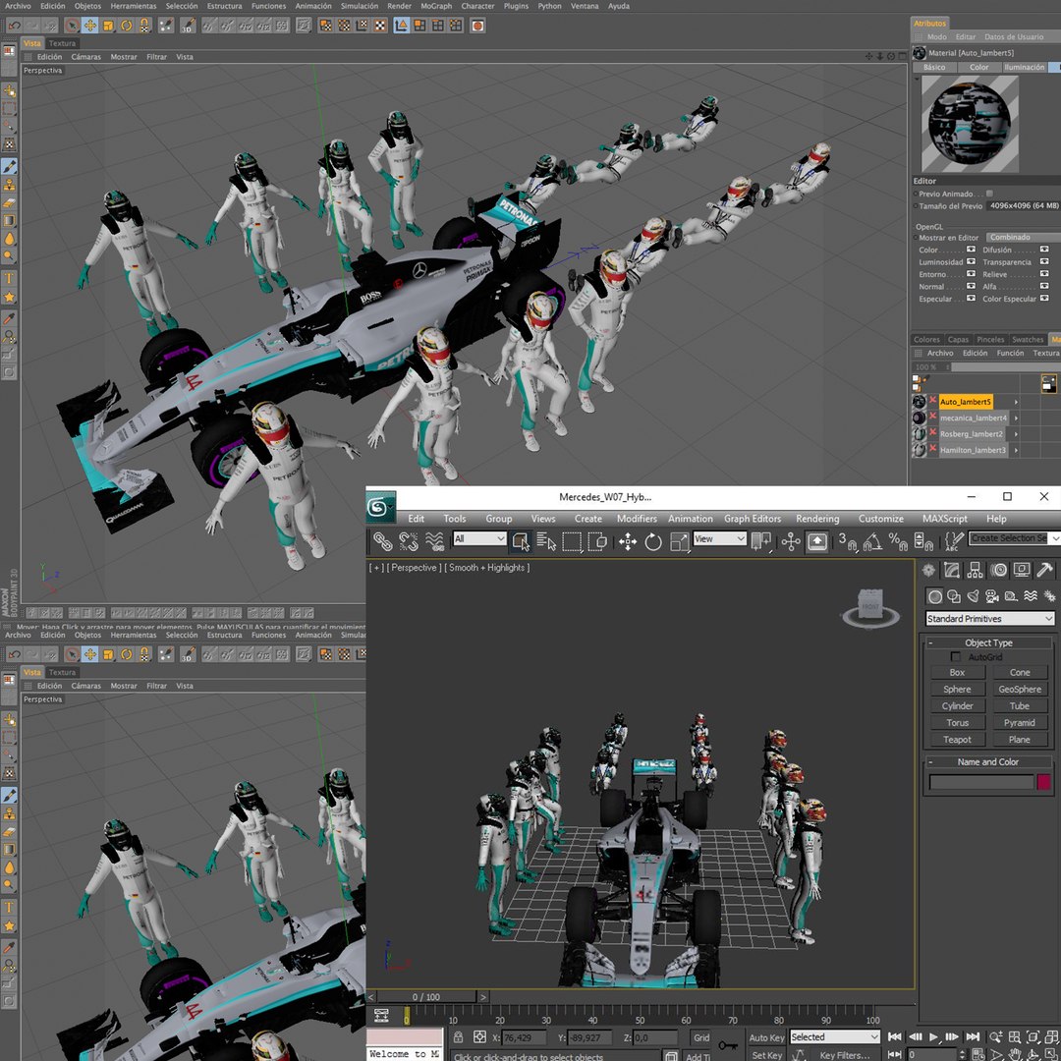Screen dimensions: 1061x1061
Task: Toggle the Previo Animado checkbox
Action: [x=988, y=194]
